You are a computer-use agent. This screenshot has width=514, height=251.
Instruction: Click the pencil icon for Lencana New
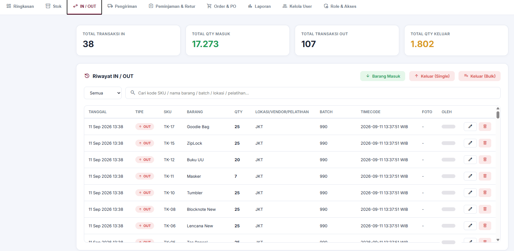pos(470,226)
